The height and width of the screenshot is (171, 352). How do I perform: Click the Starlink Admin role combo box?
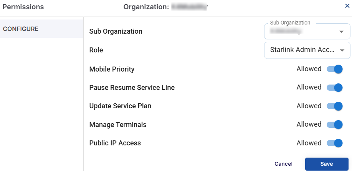click(302, 50)
